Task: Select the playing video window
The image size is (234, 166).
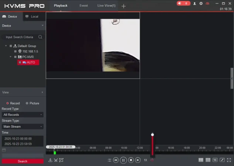Action: [x=93, y=45]
